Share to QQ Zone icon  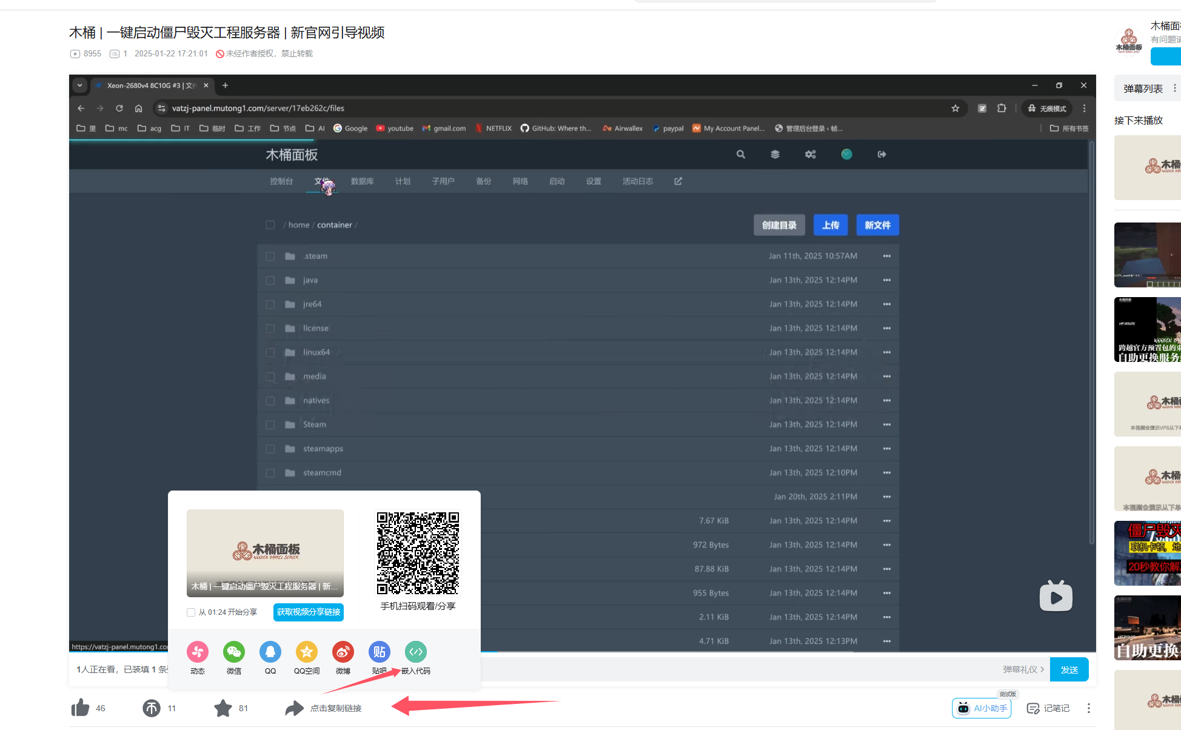tap(307, 652)
